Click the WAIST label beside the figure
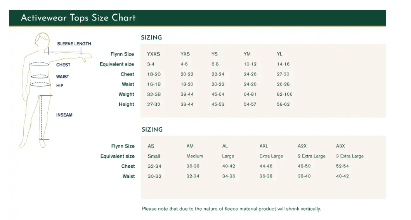This screenshot has width=411, height=220. tap(62, 77)
